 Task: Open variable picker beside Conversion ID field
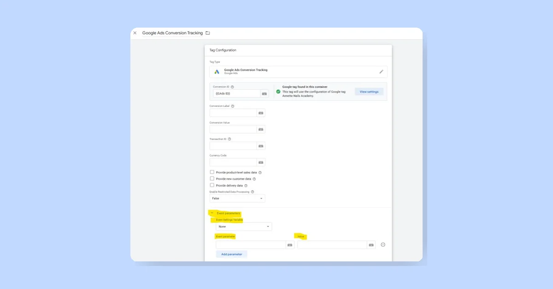[x=265, y=93]
